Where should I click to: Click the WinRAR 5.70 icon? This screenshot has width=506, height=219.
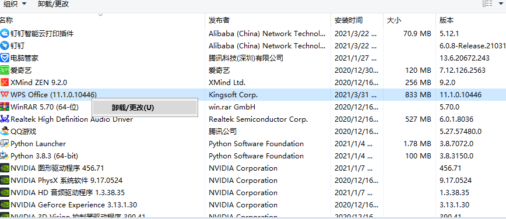[5, 107]
